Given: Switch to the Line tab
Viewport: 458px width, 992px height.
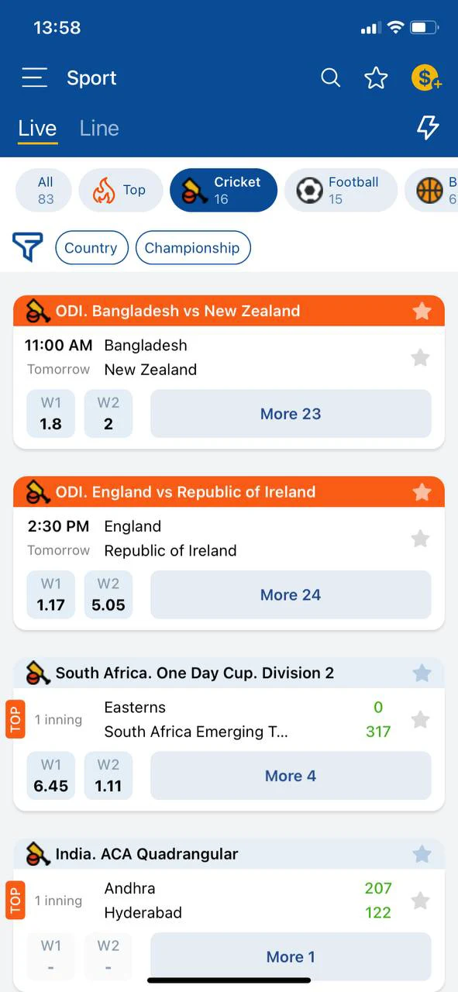Looking at the screenshot, I should coord(98,128).
